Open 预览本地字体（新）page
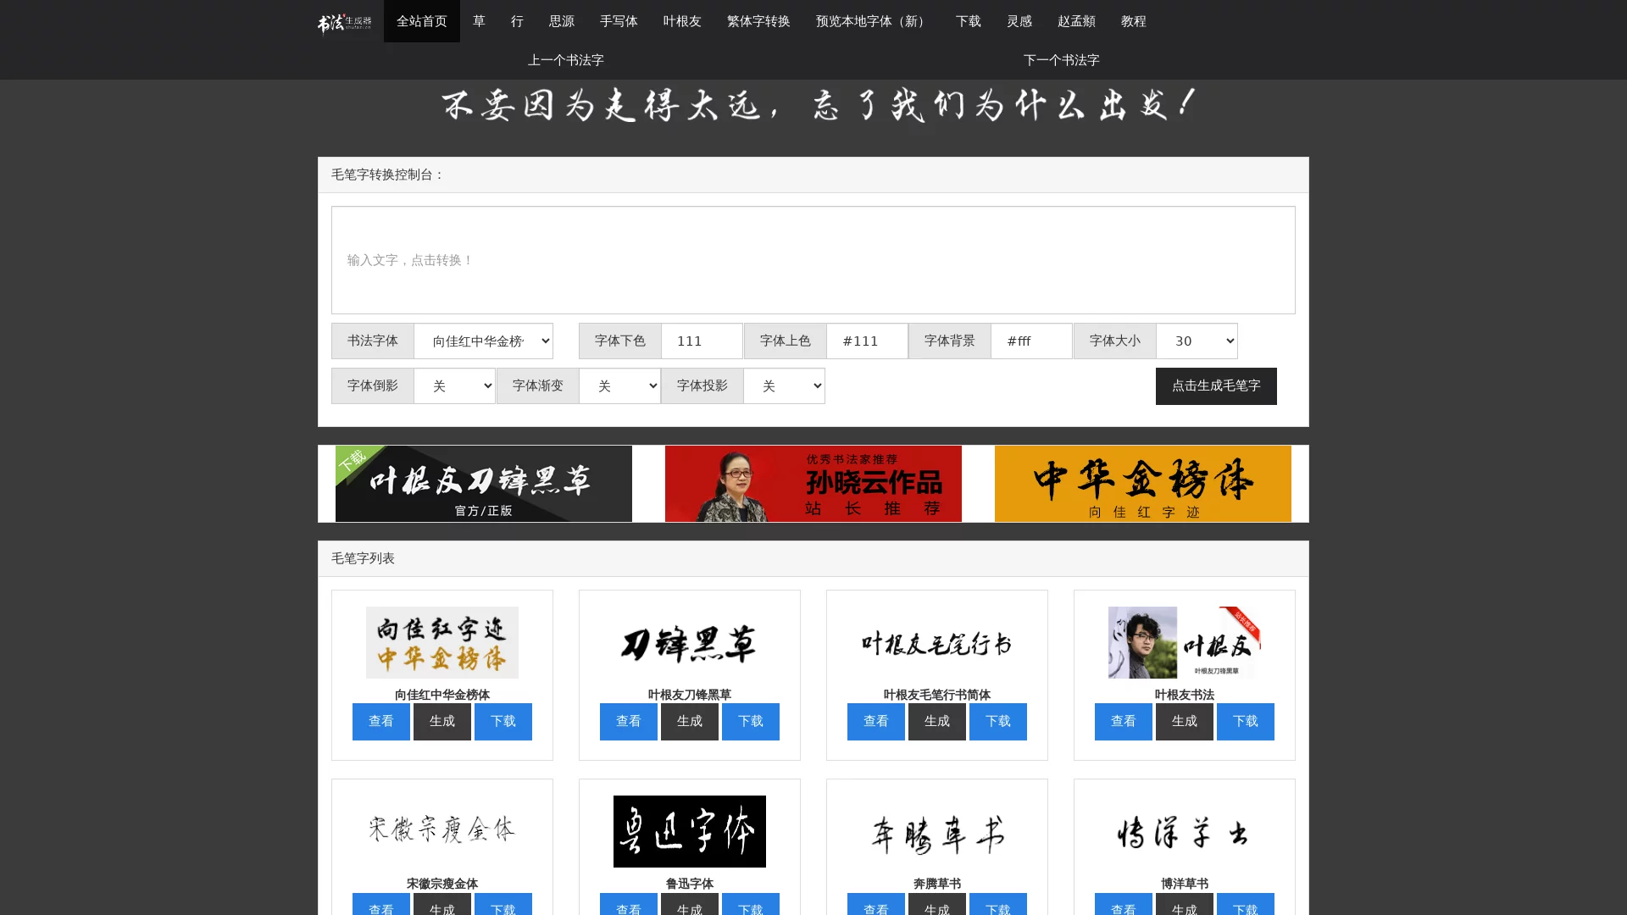The image size is (1627, 915). click(x=869, y=21)
